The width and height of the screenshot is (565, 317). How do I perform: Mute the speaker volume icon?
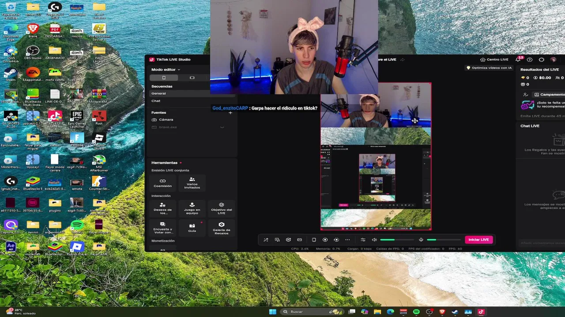[x=374, y=240]
